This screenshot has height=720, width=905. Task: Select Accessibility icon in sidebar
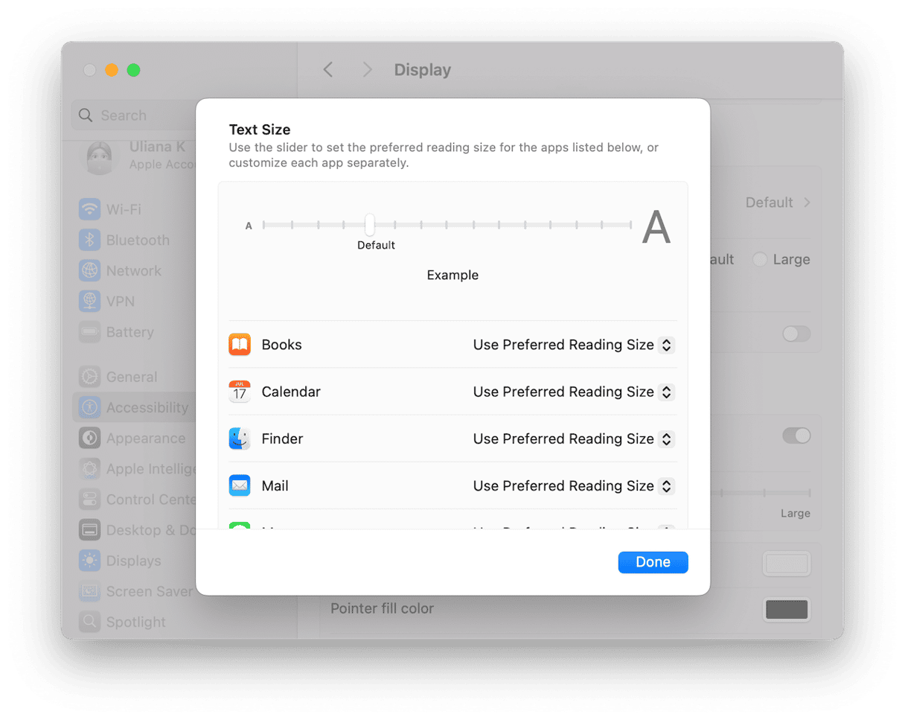pos(90,407)
